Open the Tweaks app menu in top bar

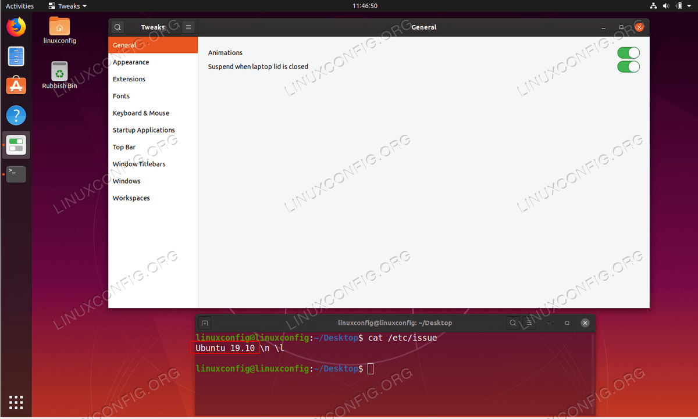tap(67, 6)
